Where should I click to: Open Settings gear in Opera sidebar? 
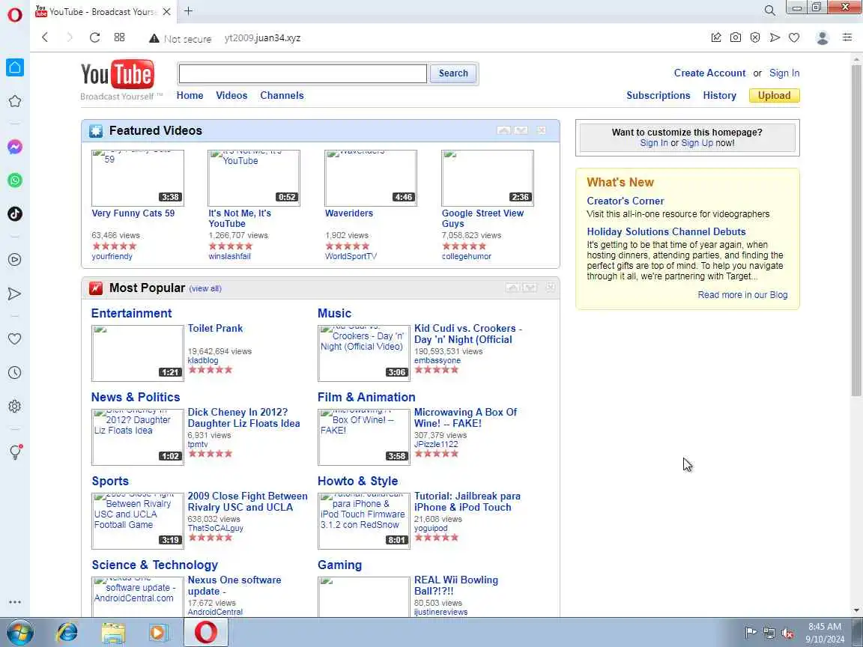15,407
